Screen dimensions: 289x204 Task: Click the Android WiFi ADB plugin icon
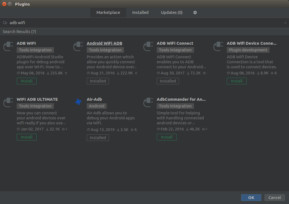point(78,46)
